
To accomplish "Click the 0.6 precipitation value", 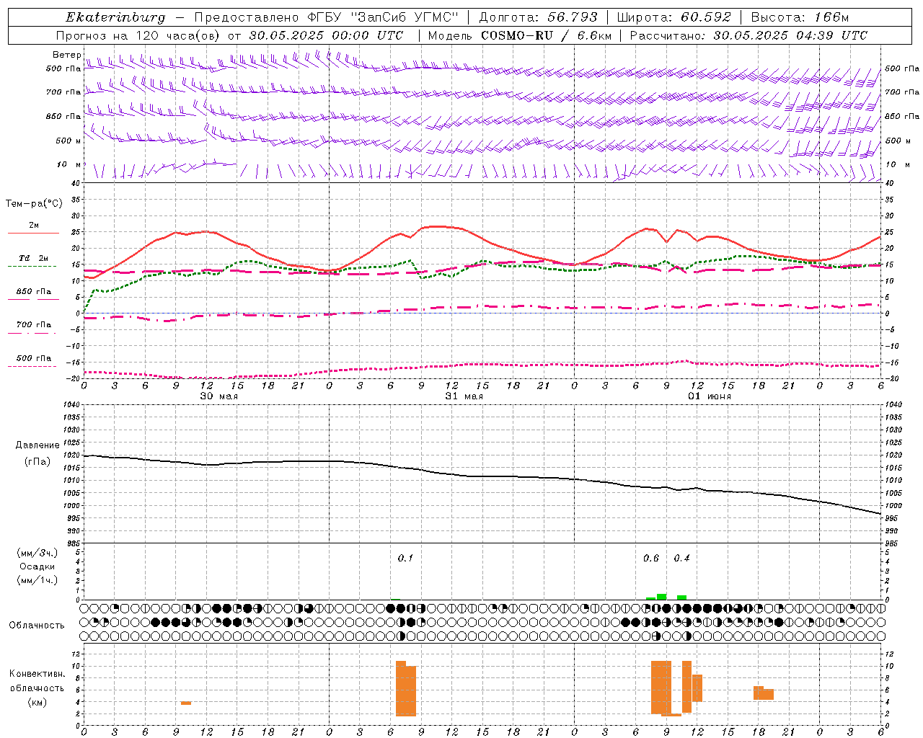I will 651,558.
